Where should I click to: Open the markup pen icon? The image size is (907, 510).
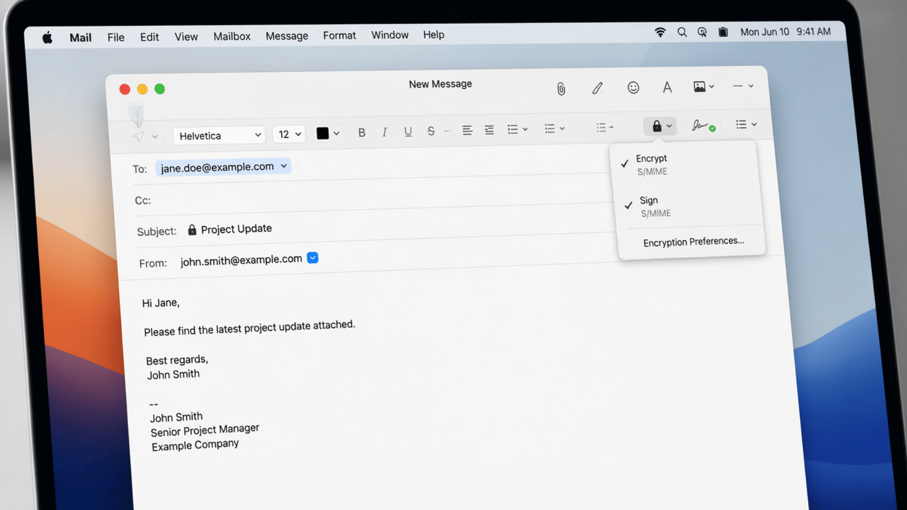597,88
